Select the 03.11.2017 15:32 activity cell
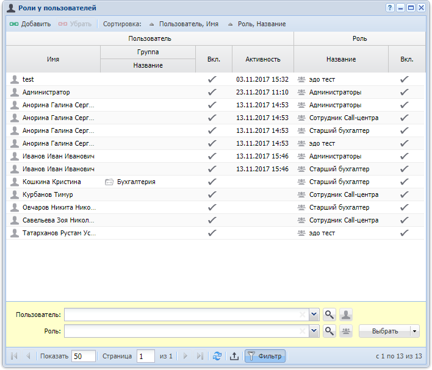 point(262,79)
